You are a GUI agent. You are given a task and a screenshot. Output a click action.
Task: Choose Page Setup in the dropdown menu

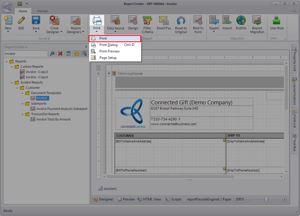108,58
